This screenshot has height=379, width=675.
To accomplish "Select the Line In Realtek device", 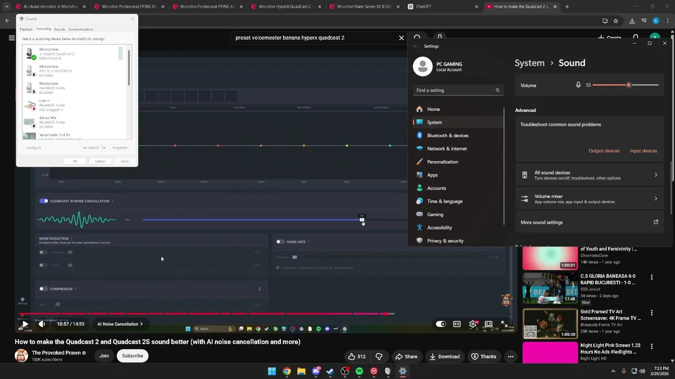I will tap(74, 105).
